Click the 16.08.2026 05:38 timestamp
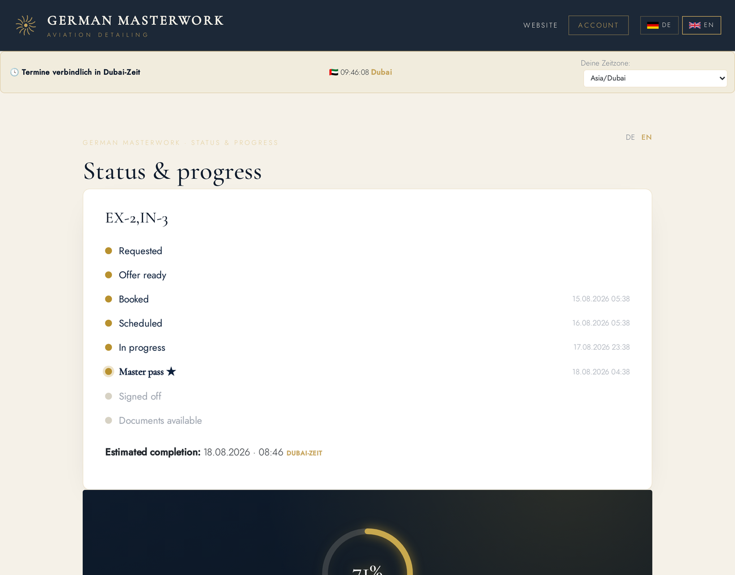The height and width of the screenshot is (575, 735). point(601,323)
